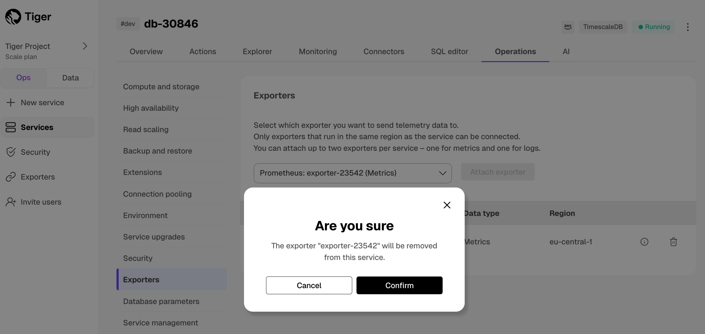Open the SQL editor tab
Image resolution: width=705 pixels, height=334 pixels.
click(449, 51)
